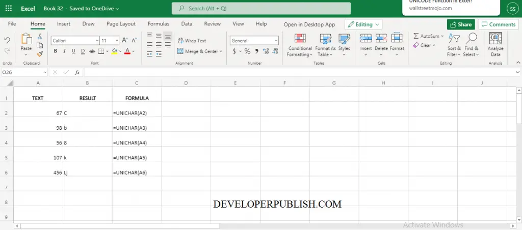
Task: Switch to the Draw tab
Action: point(89,24)
